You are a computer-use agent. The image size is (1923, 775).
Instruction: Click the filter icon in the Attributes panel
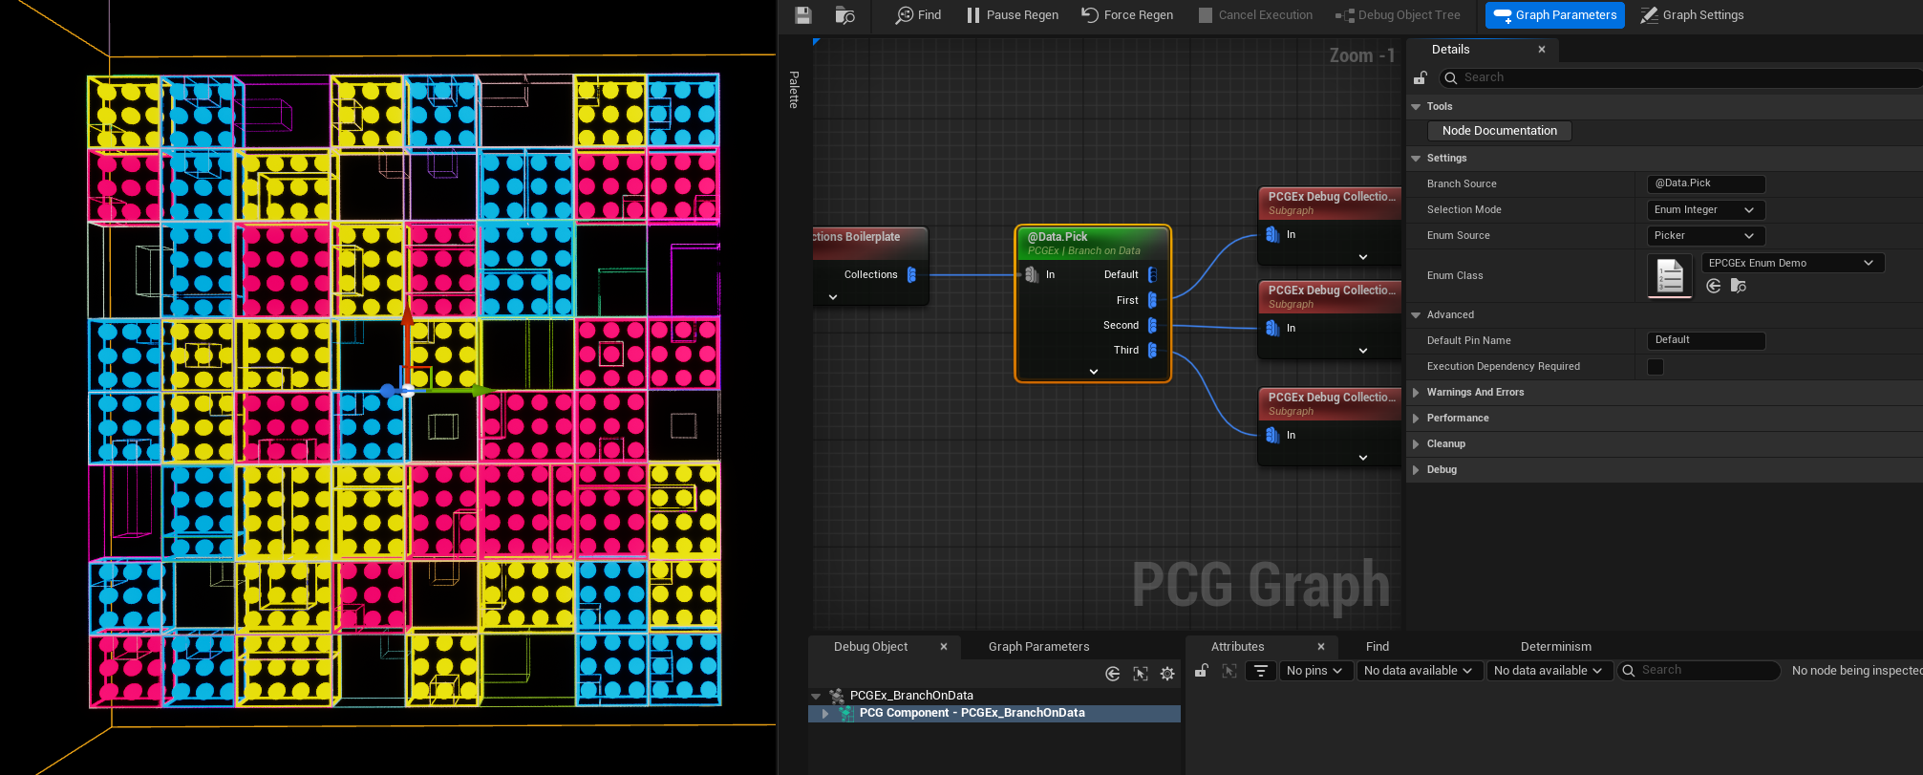tap(1261, 671)
